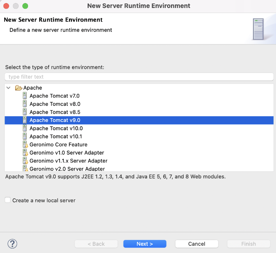
Task: Click the Geronimo Core Feature icon
Action: pos(25,144)
